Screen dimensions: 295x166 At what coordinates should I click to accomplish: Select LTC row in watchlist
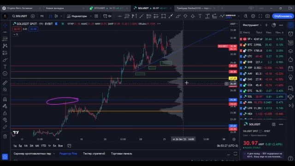click(x=263, y=56)
